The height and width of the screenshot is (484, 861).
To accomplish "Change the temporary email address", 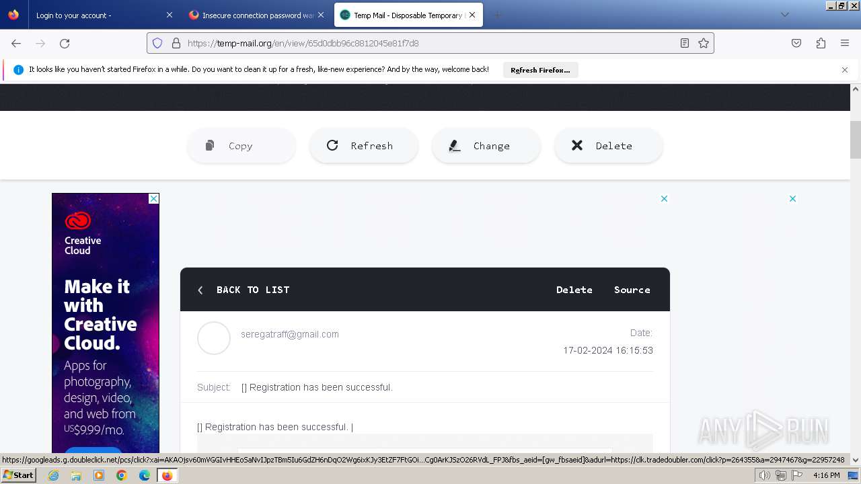I will 486,146.
